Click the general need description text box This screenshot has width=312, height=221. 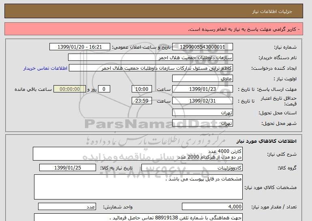138,154
